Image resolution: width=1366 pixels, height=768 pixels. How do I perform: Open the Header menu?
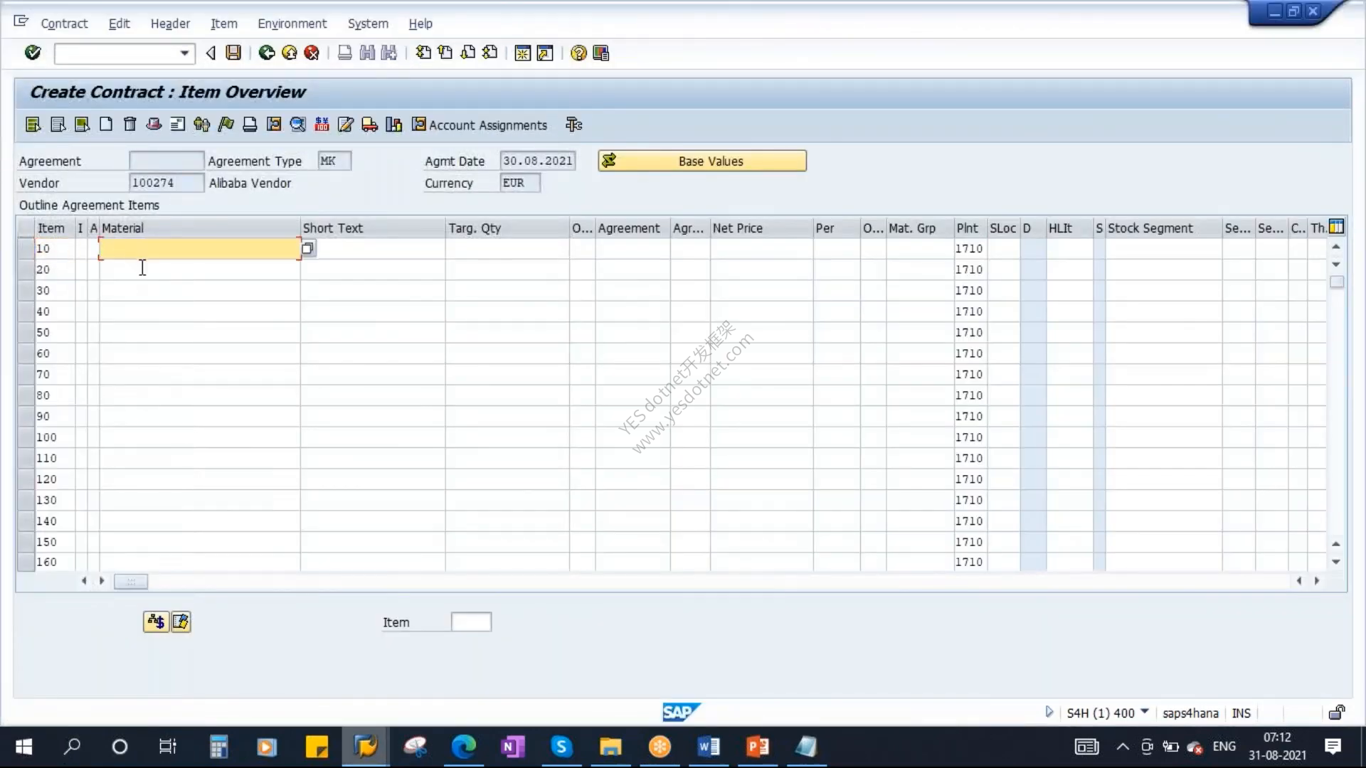[170, 23]
